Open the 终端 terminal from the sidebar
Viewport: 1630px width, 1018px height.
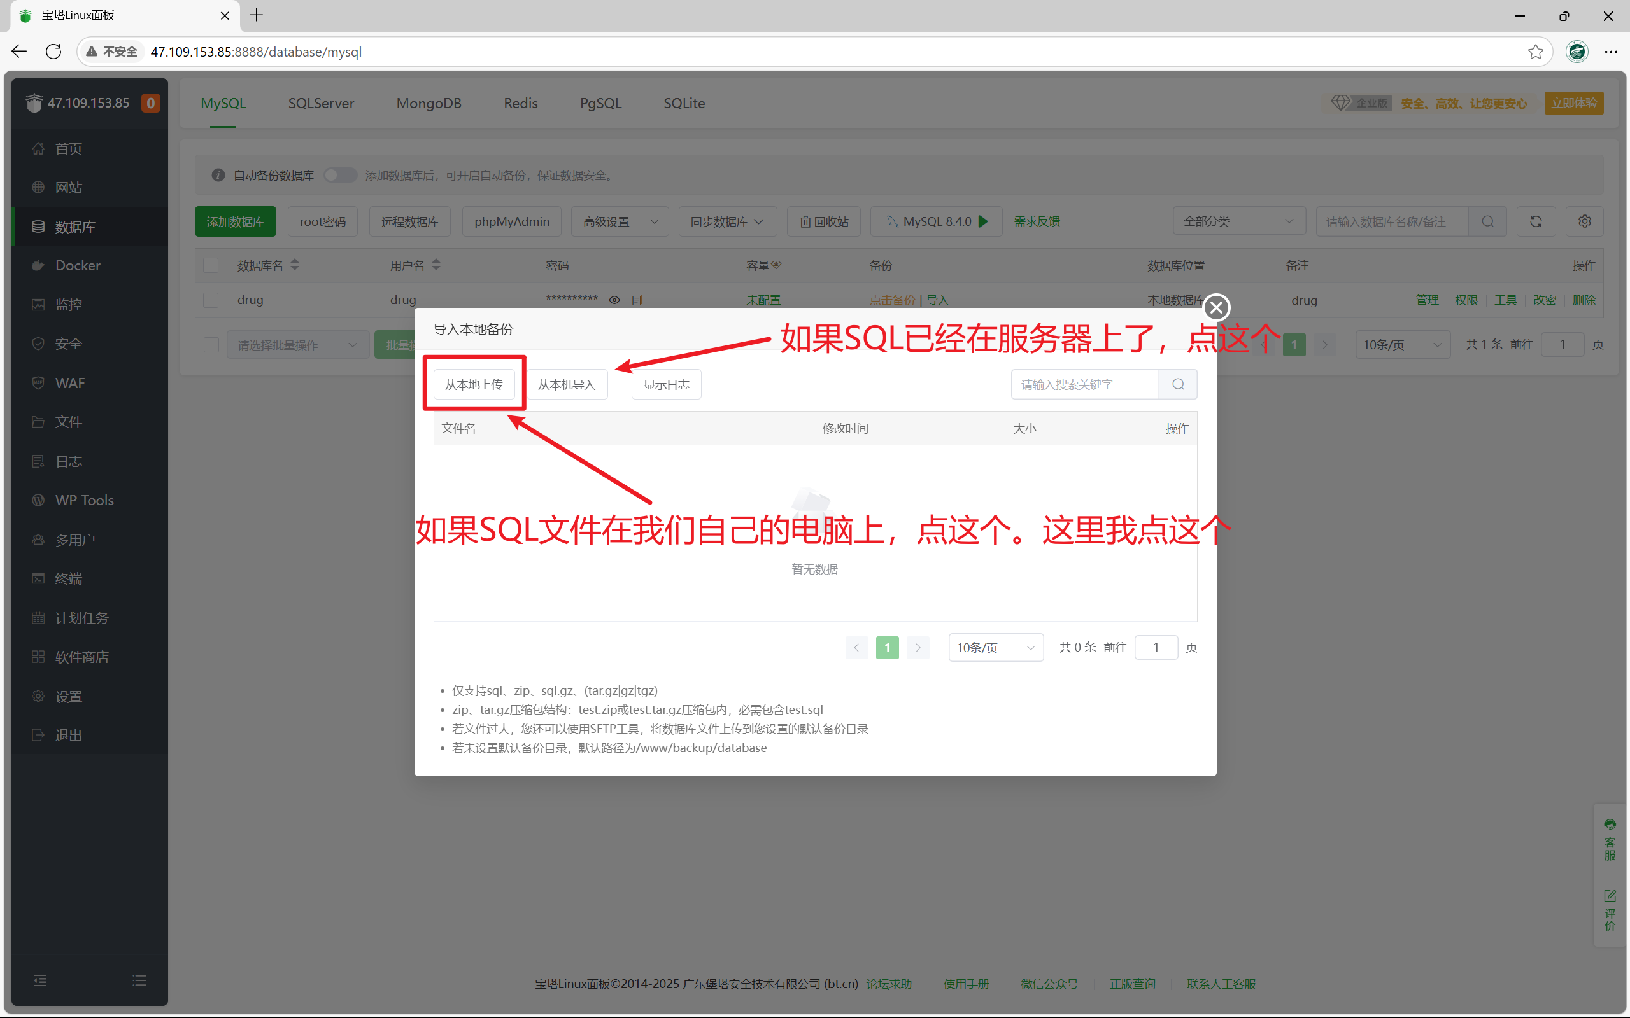pyautogui.click(x=68, y=578)
